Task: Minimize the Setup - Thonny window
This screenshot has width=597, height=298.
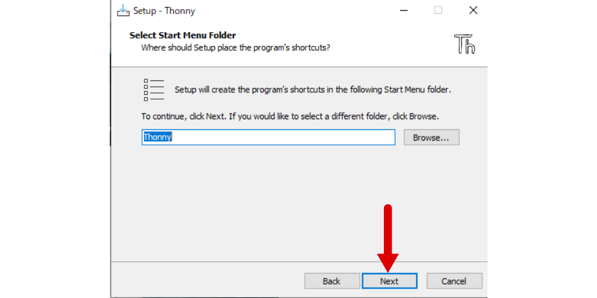Action: coord(404,10)
